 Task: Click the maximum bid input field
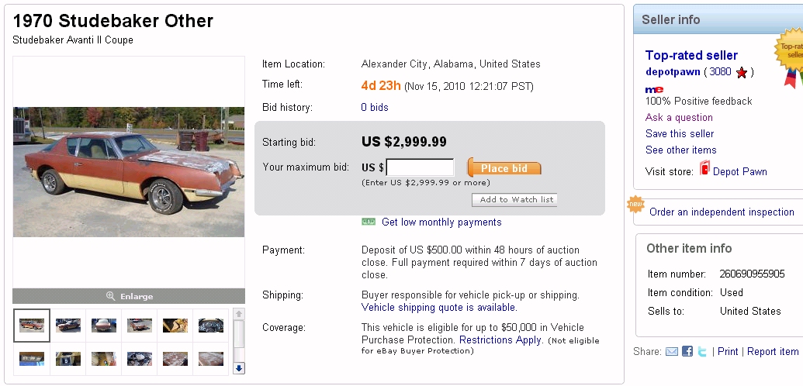click(420, 168)
